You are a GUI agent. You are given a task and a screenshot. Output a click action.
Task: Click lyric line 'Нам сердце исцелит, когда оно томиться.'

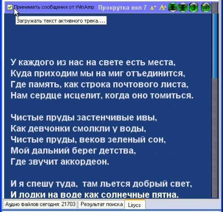click(x=102, y=96)
